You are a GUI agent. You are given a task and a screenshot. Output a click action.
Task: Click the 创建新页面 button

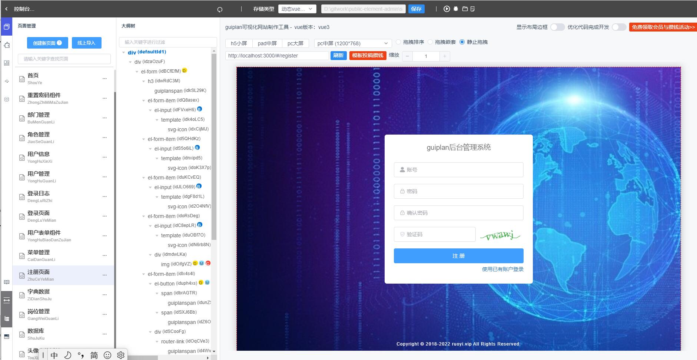coord(47,43)
